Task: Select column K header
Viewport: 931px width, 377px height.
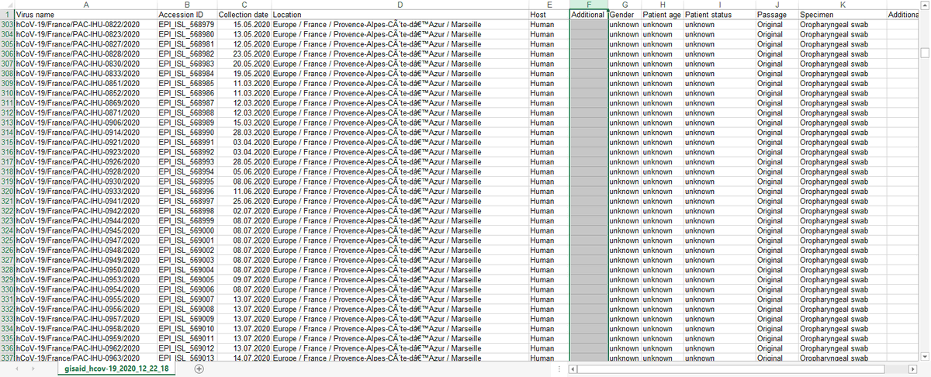Action: tap(842, 5)
